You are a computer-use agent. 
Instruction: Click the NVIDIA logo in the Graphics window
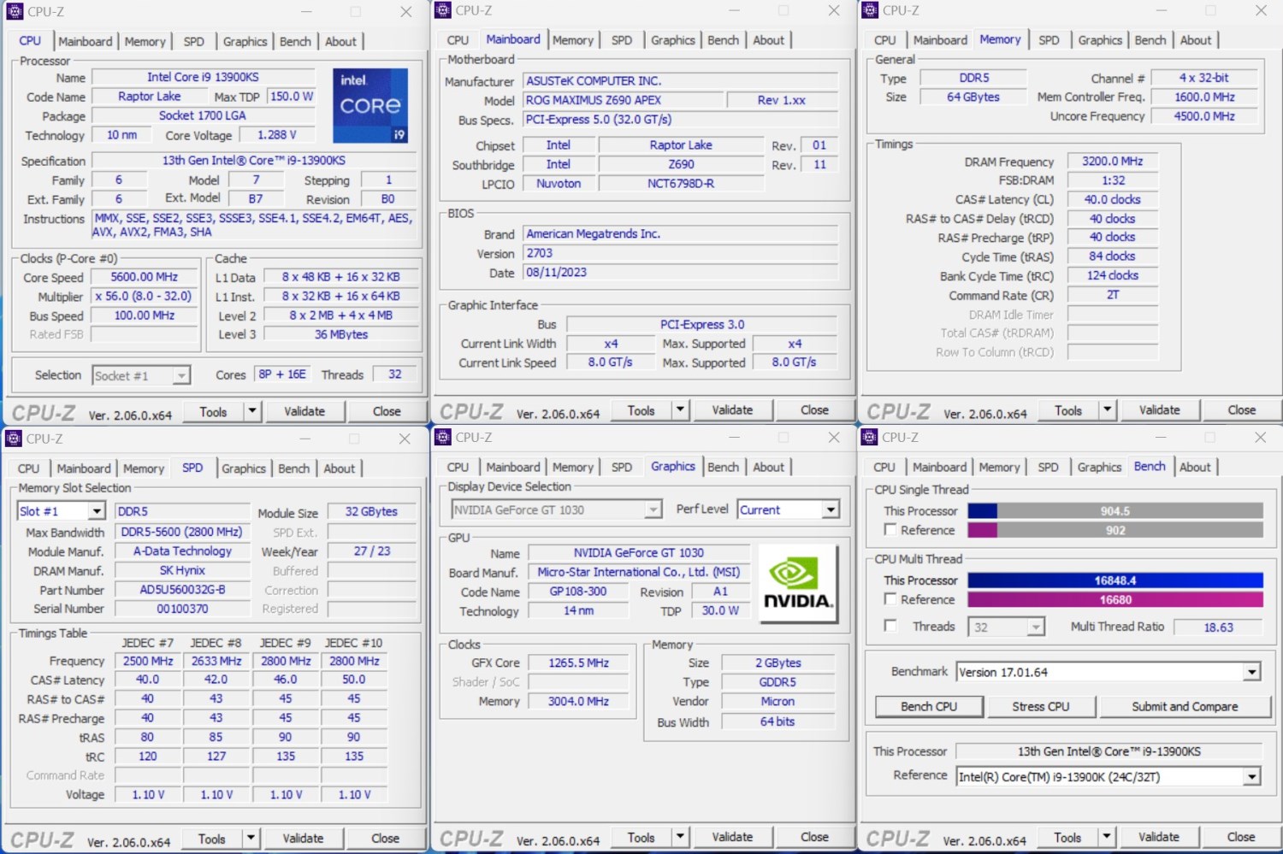point(796,584)
